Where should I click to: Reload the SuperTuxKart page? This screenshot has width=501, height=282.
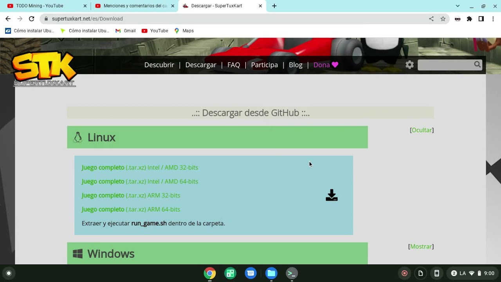coord(32,19)
